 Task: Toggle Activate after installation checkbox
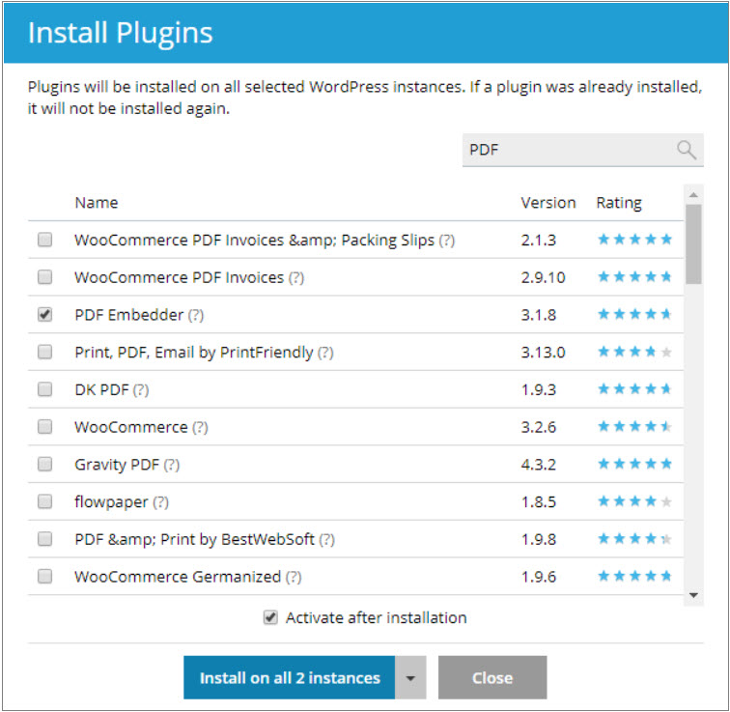(271, 617)
